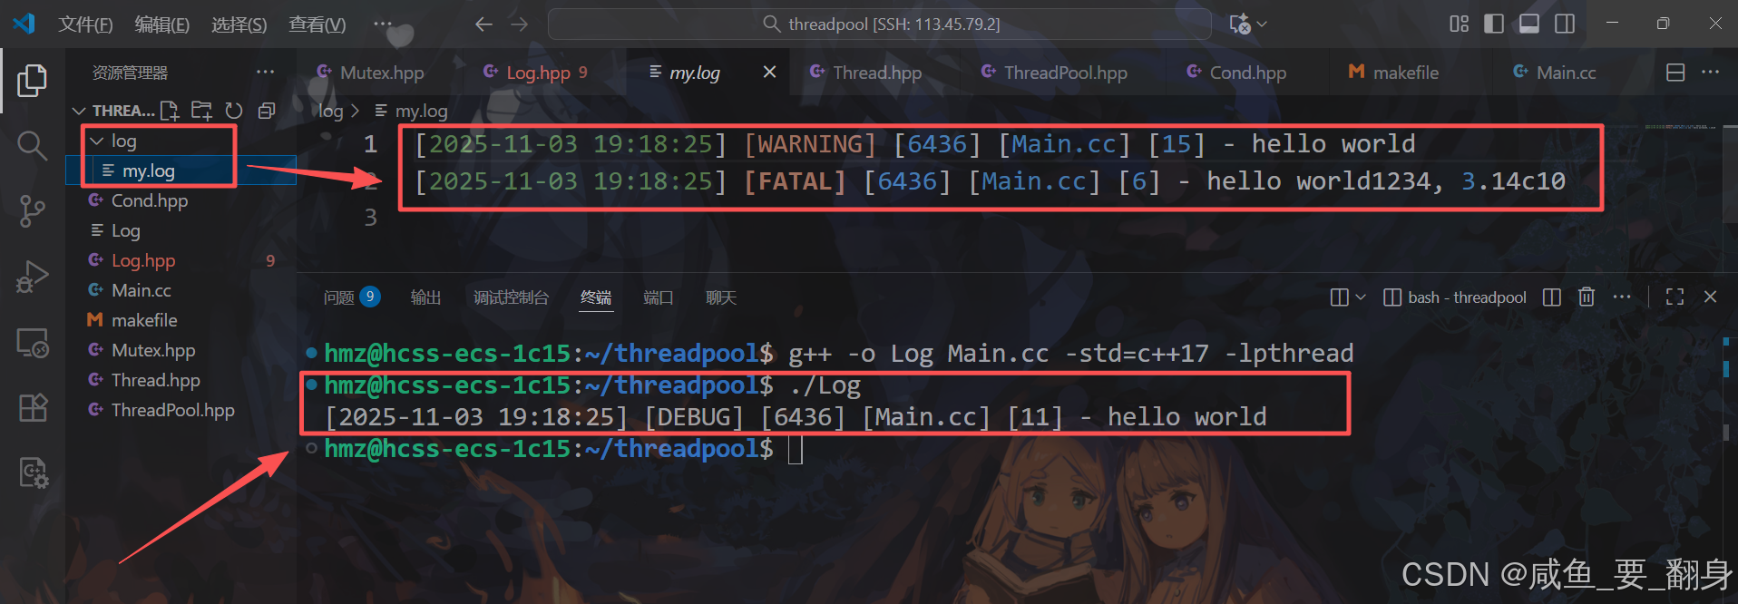Open makefile from the explorer tree
Screen dimensions: 1738x604
(181, 320)
